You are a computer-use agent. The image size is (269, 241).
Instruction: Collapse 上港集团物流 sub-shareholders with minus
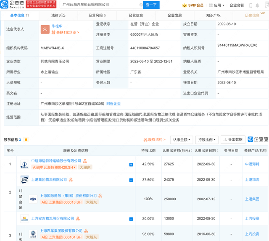131,180
